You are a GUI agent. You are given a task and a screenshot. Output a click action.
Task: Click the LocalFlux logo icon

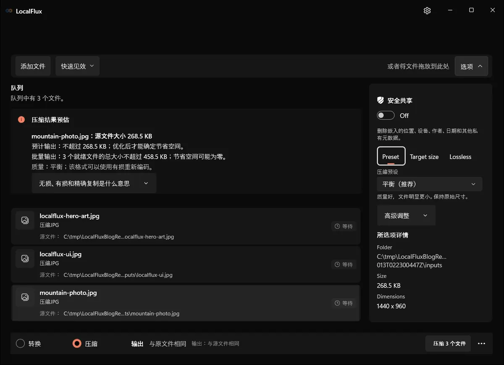pyautogui.click(x=9, y=11)
